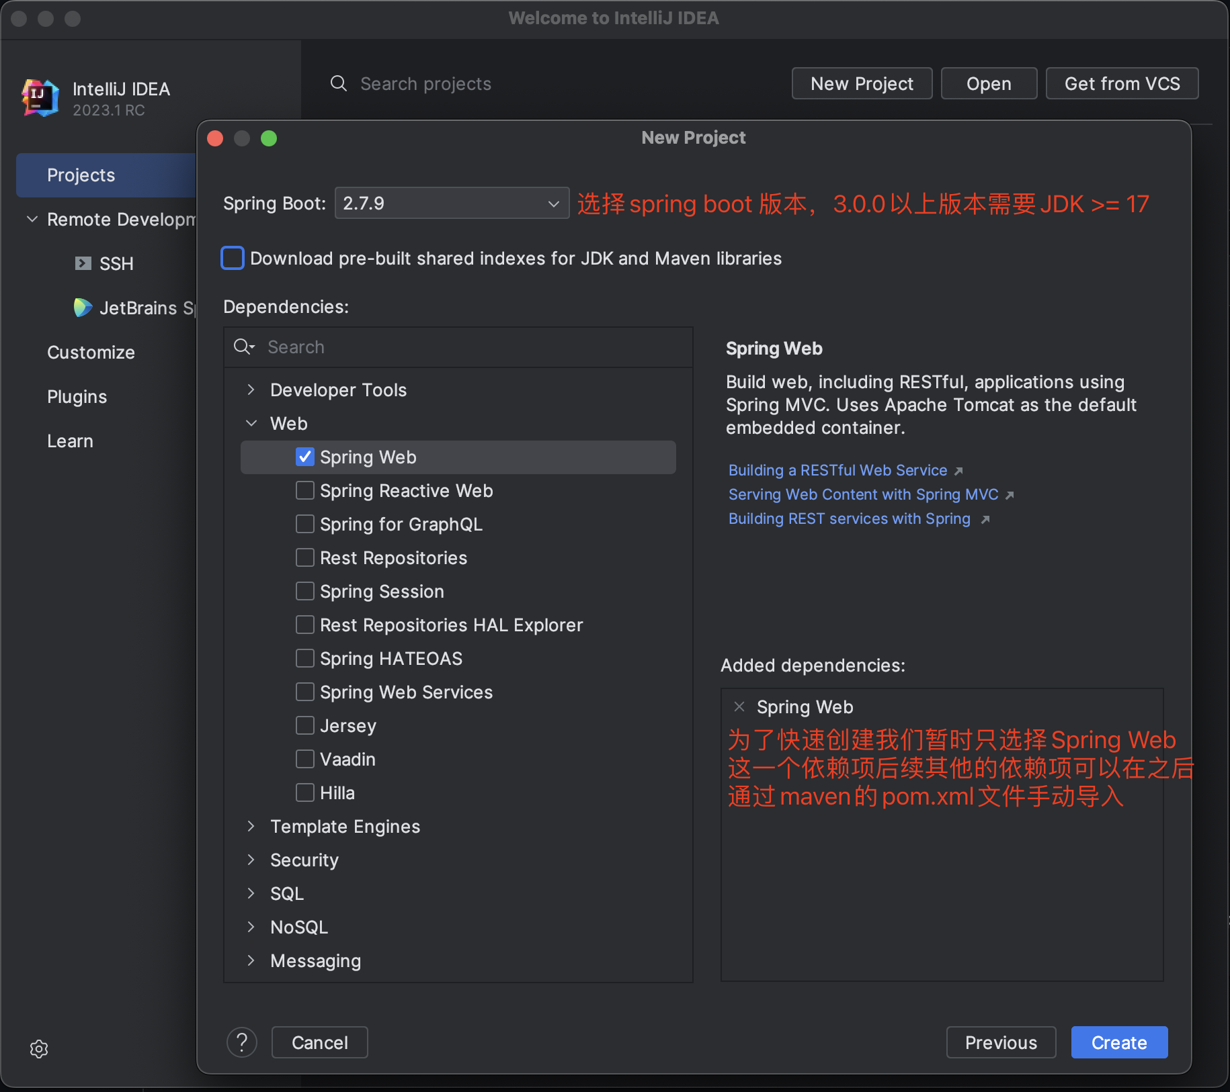Collapse the Remote Development section
The image size is (1230, 1092).
(x=32, y=219)
